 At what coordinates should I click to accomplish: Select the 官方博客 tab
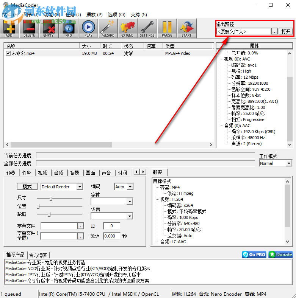coord(38,255)
